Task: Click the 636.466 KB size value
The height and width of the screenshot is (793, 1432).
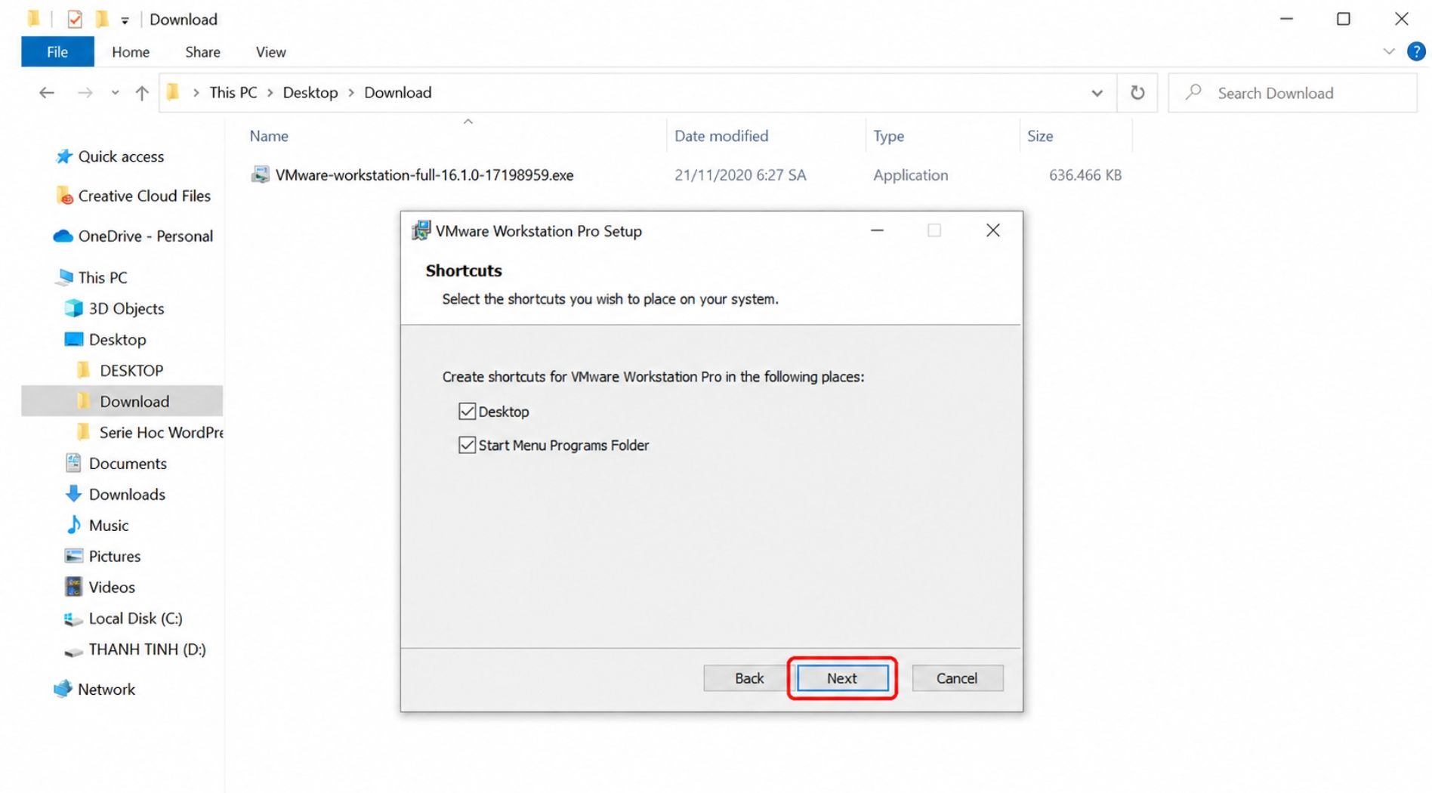Action: [1085, 175]
